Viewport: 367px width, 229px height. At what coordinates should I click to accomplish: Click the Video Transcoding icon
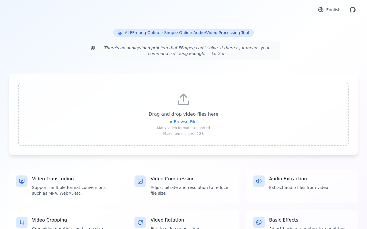(22, 181)
